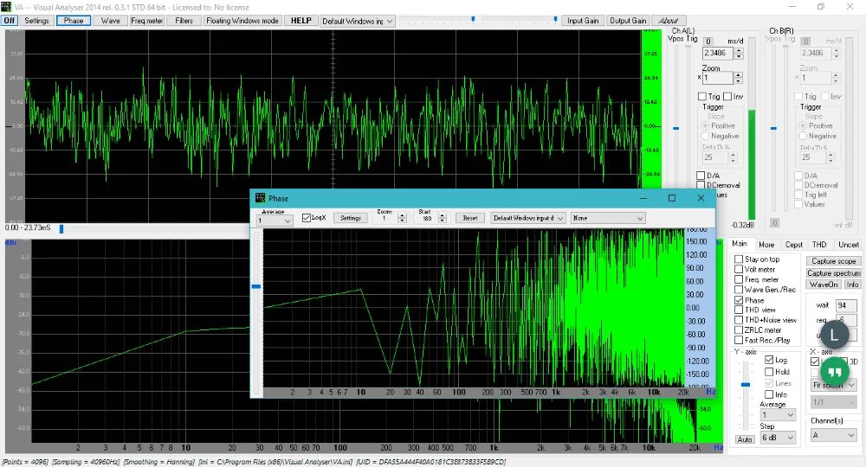Enable the Wave Gen./Rec checkbox
866x467 pixels.
[739, 290]
